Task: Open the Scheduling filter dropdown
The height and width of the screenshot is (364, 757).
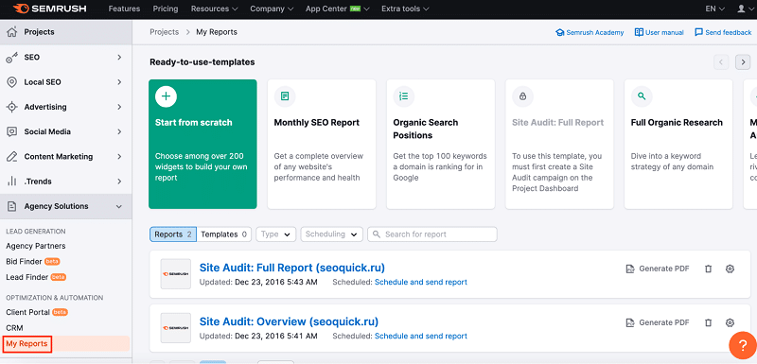Action: (331, 234)
